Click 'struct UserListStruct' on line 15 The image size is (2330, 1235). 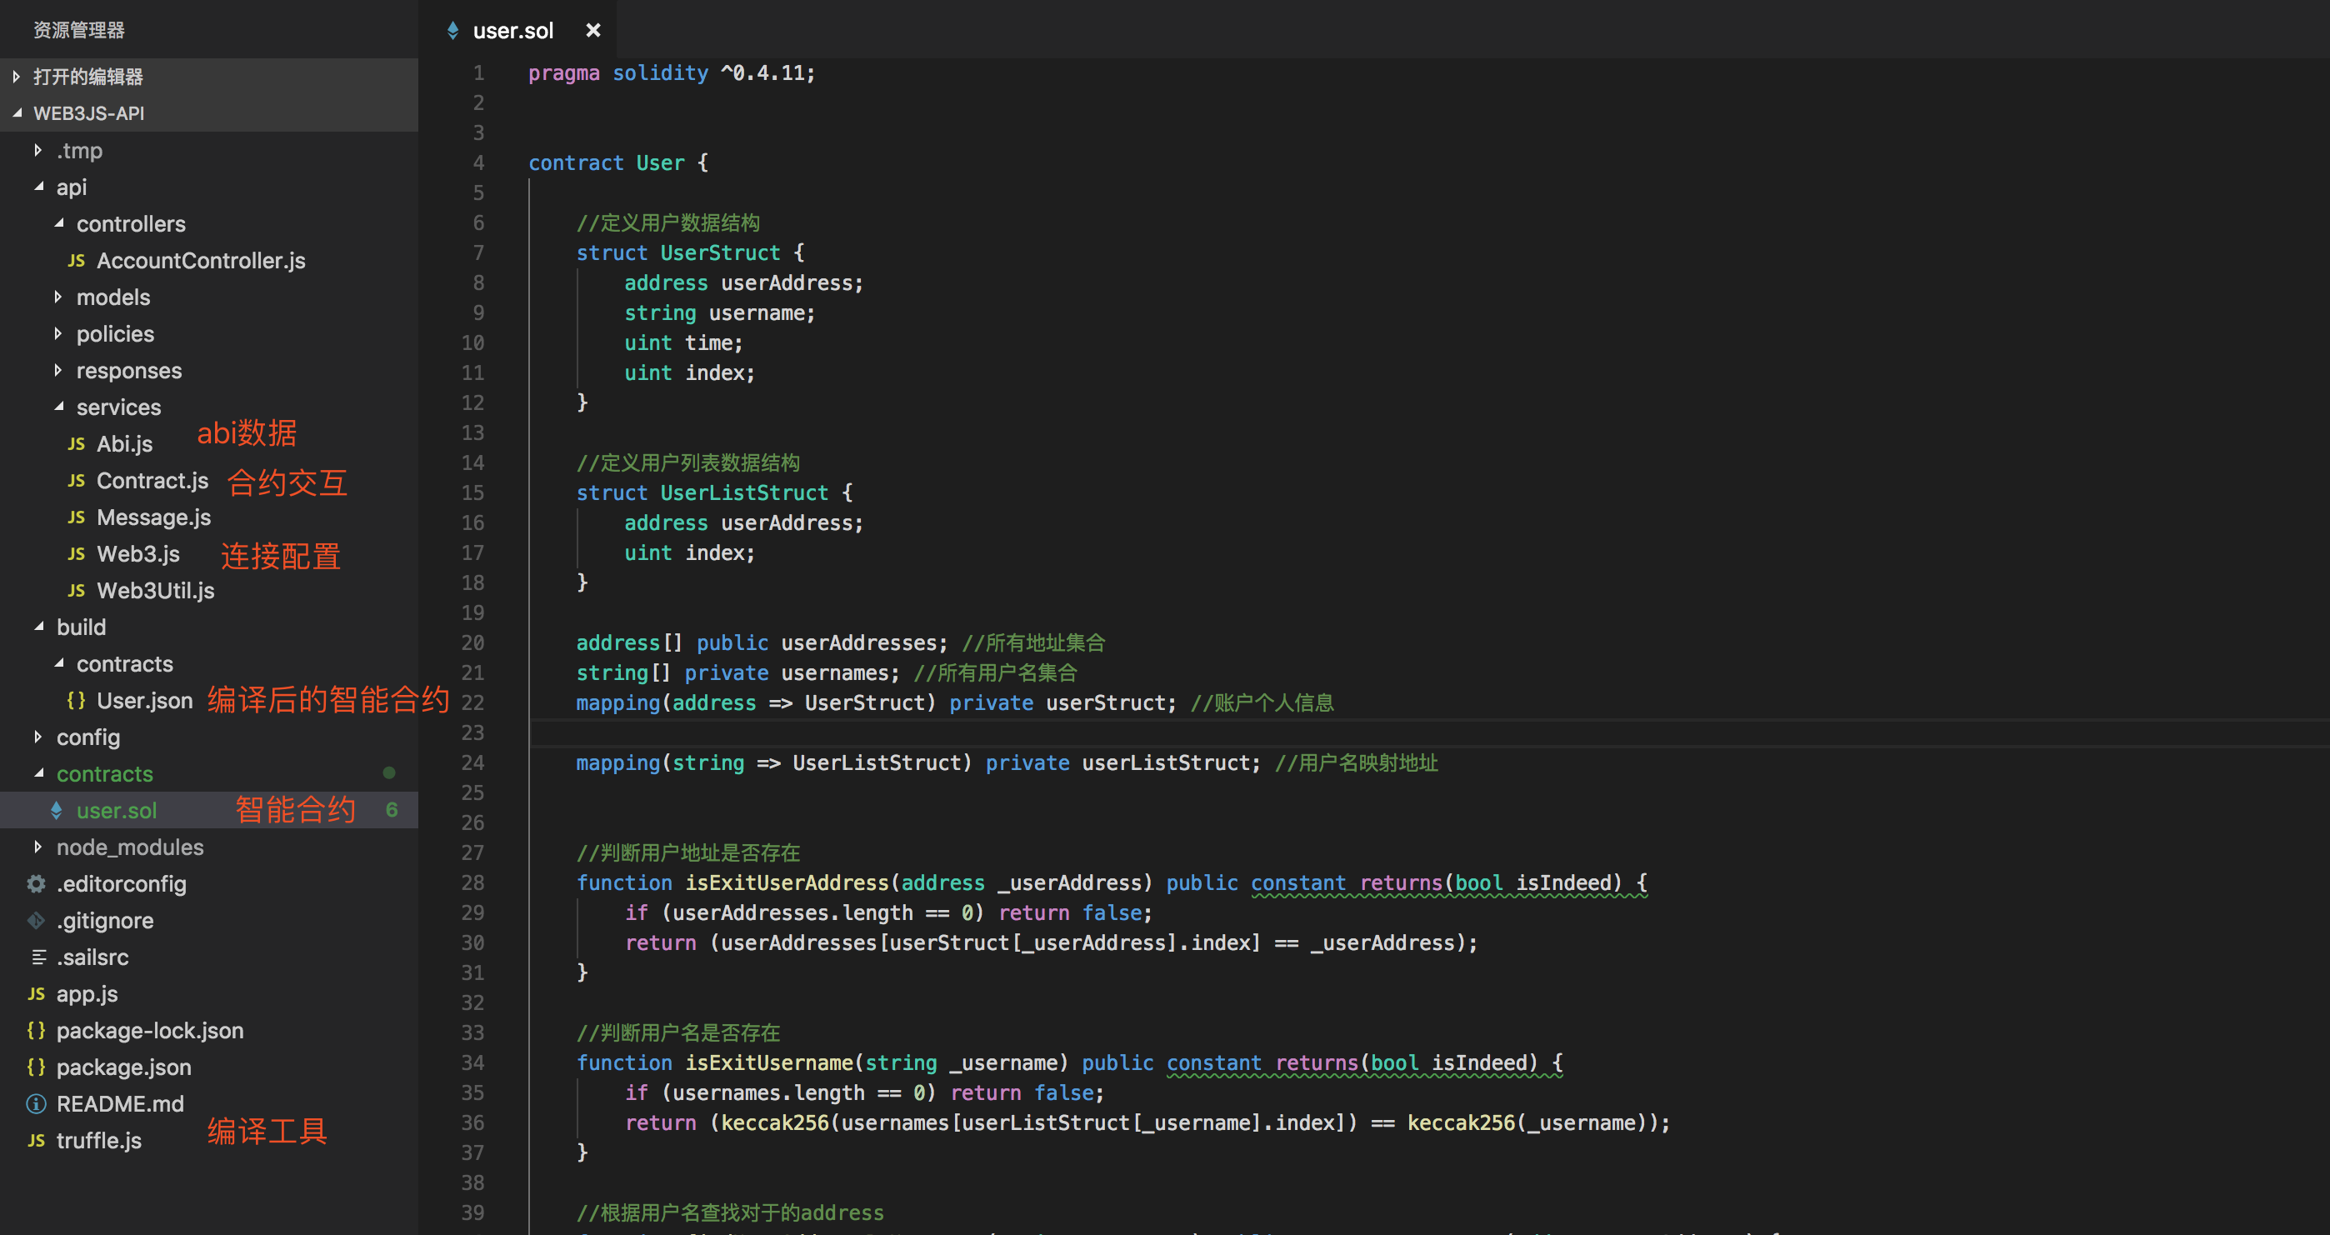point(702,492)
